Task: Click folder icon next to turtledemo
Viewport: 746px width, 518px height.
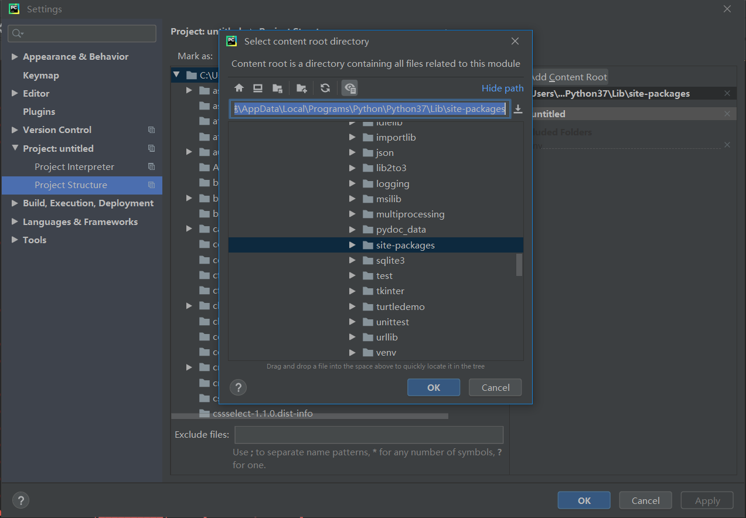Action: [x=368, y=307]
